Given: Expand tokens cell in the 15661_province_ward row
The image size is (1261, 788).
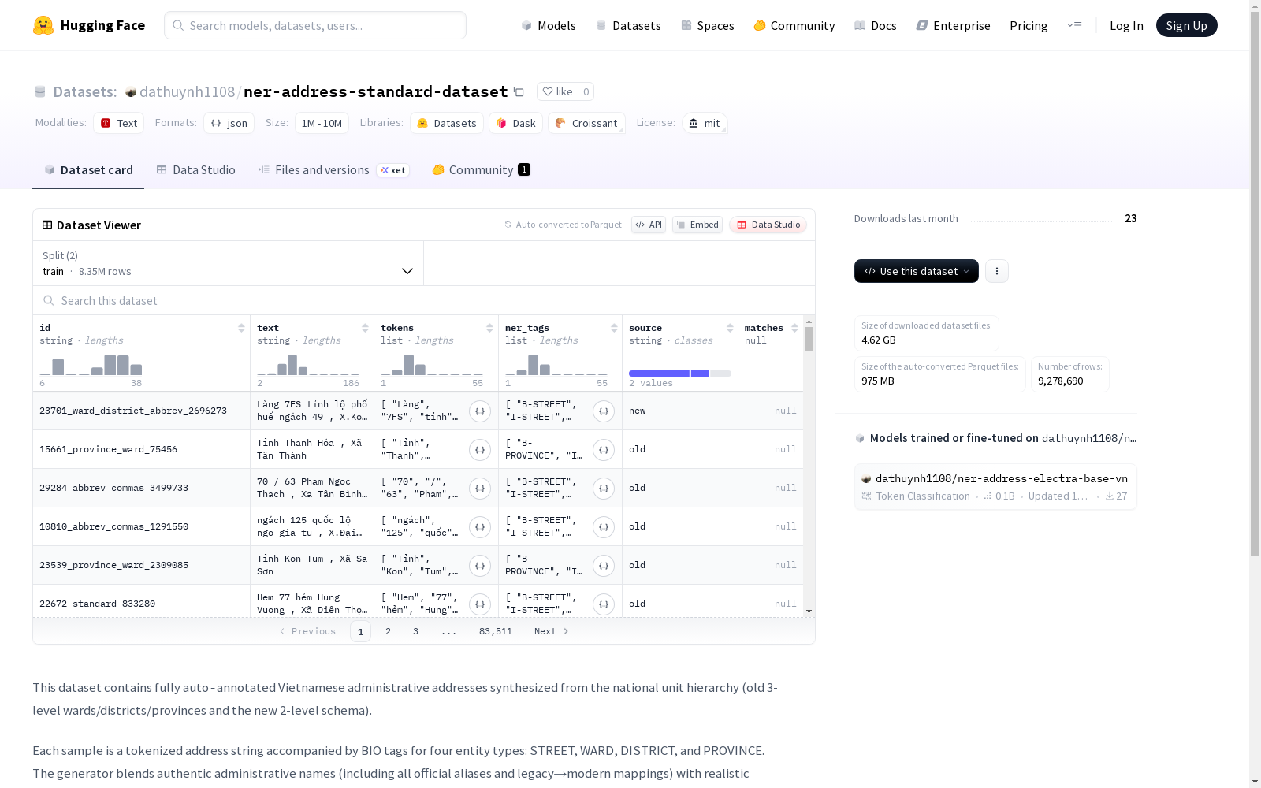Looking at the screenshot, I should click(480, 450).
